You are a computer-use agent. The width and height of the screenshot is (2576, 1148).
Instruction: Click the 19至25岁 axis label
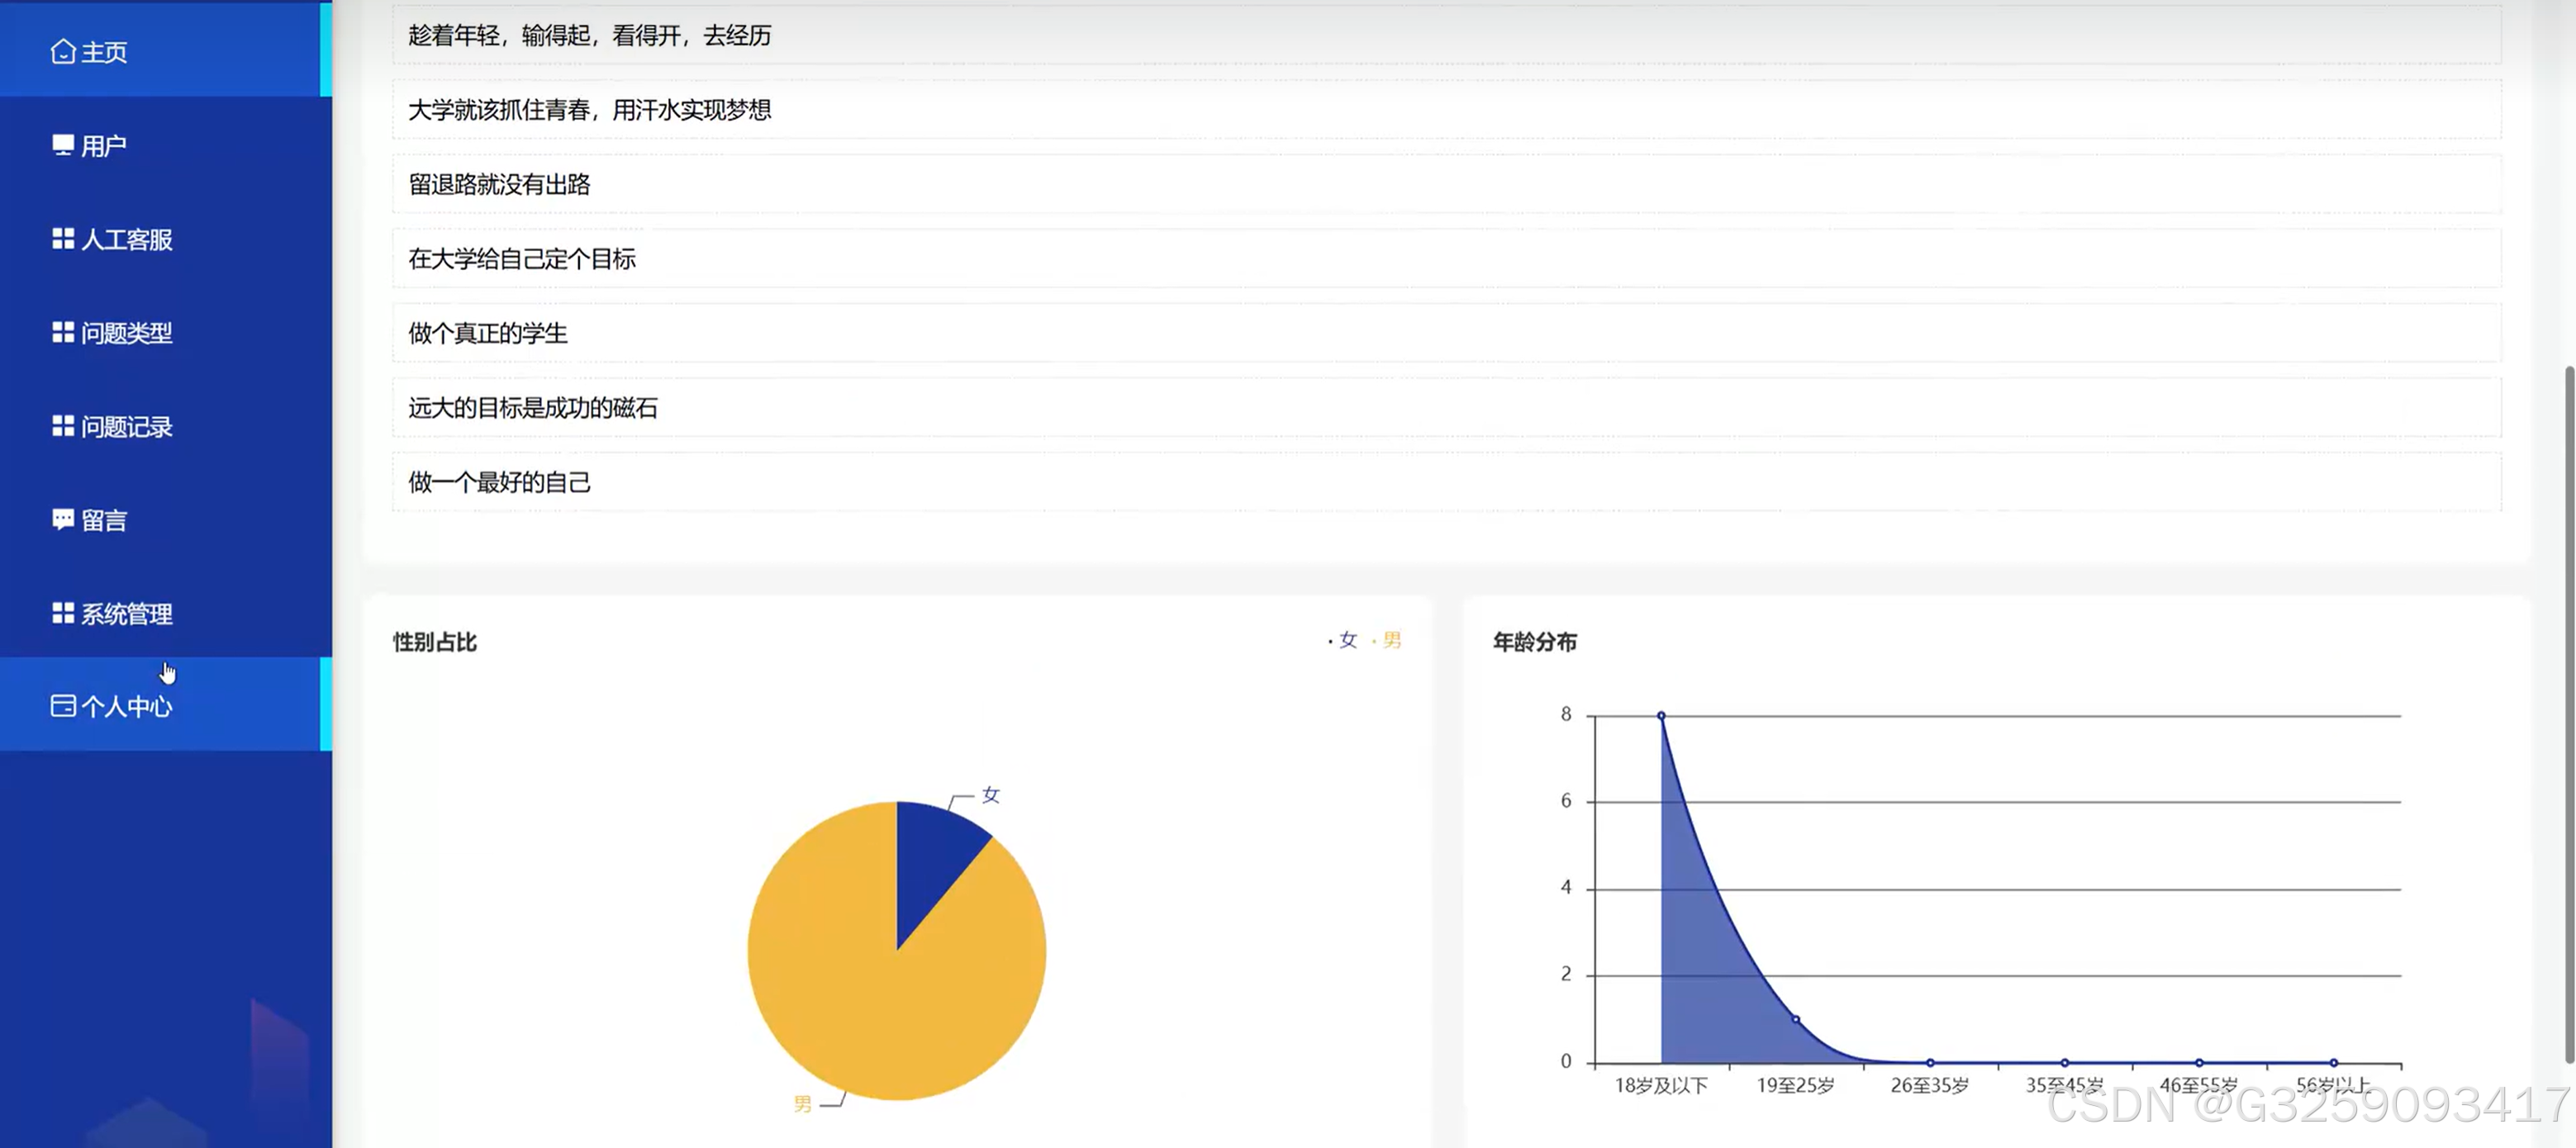coord(1796,1086)
